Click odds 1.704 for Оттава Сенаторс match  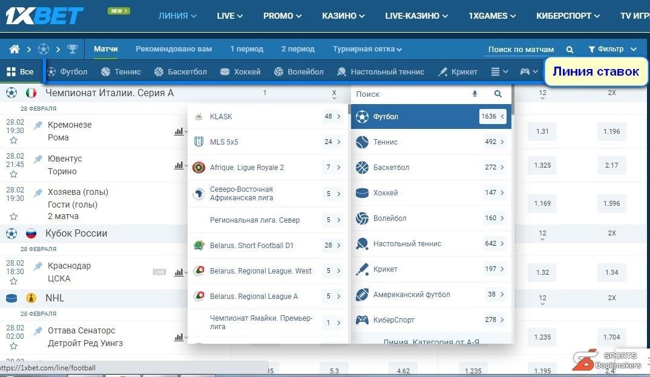coord(611,337)
